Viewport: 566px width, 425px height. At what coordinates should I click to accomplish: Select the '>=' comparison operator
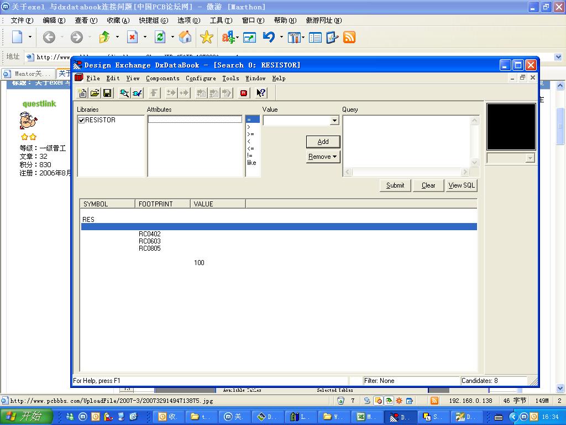250,134
